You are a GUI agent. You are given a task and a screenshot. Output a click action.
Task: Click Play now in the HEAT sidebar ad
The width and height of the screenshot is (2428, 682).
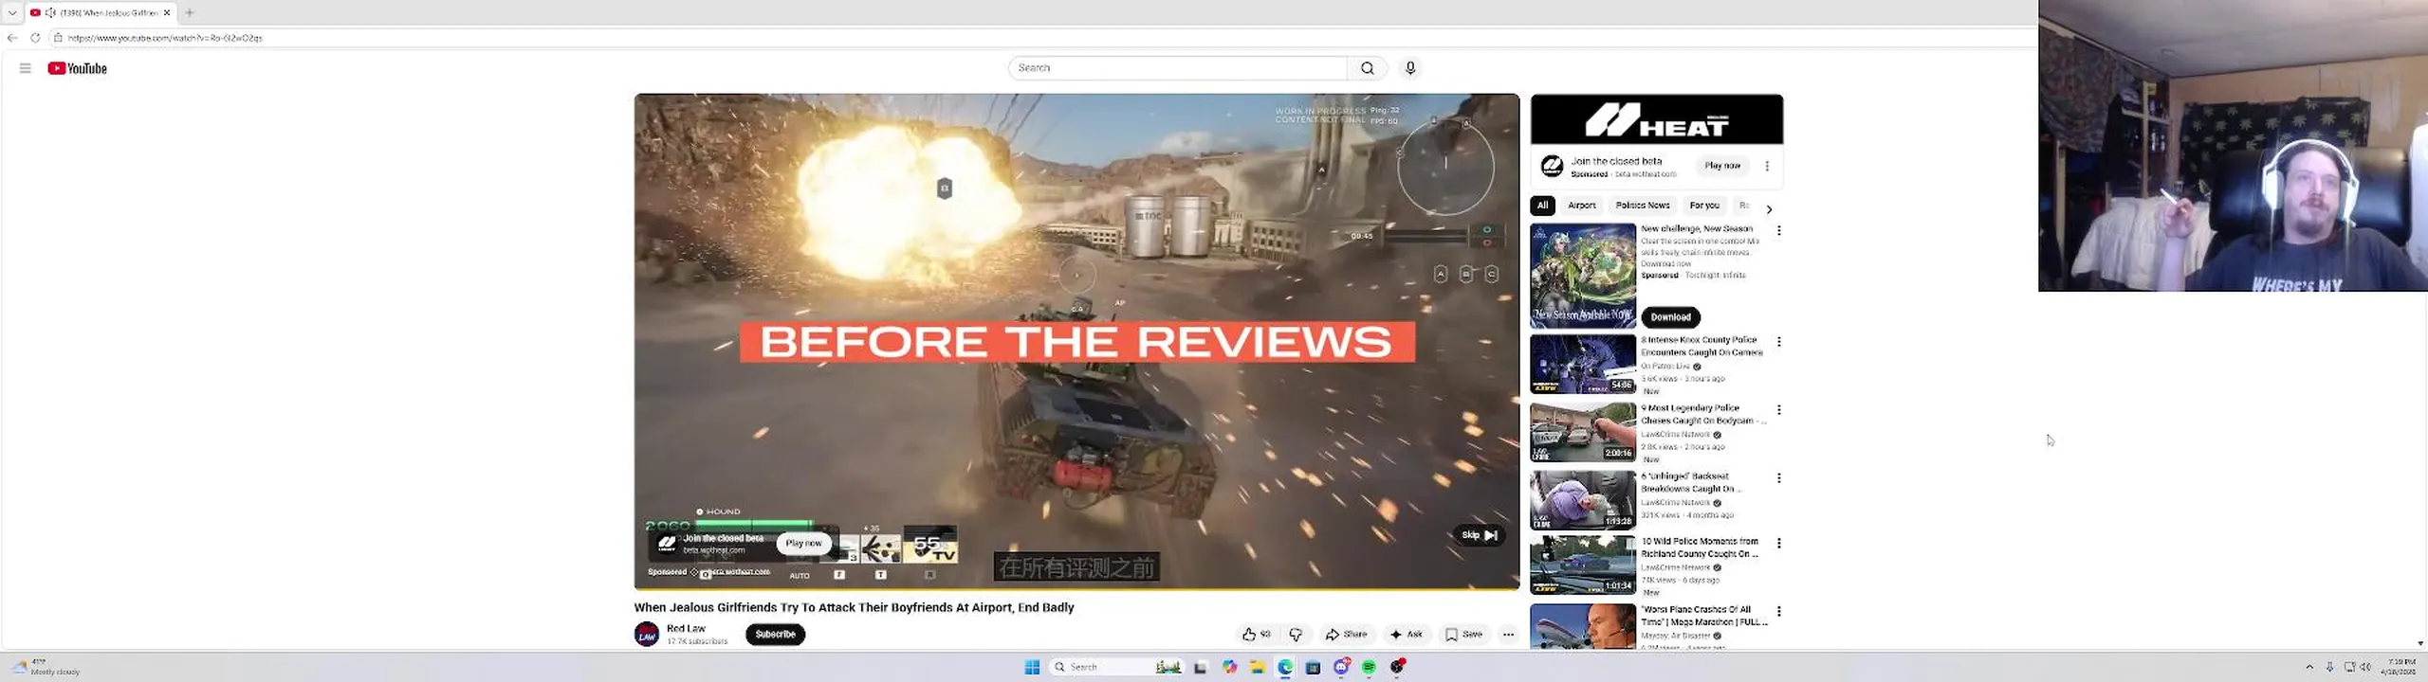click(1722, 166)
